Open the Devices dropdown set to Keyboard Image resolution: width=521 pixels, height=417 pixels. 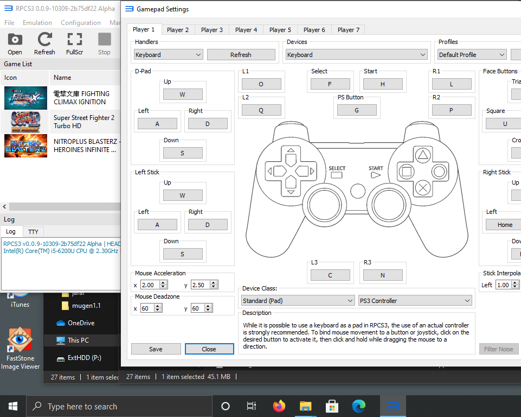tap(356, 55)
